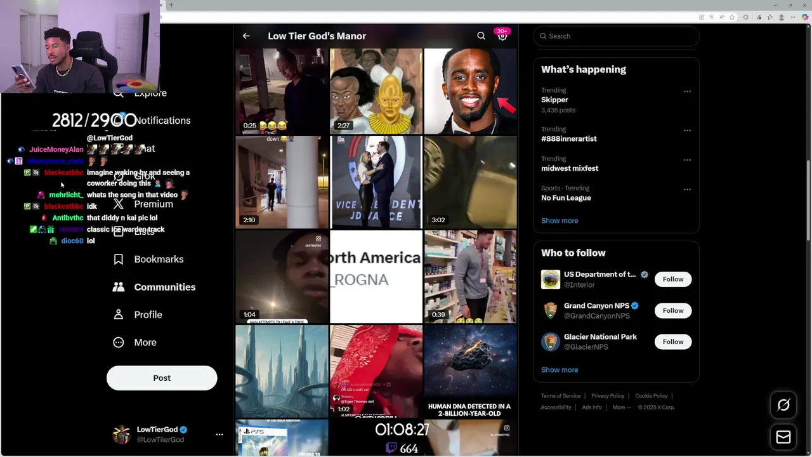The width and height of the screenshot is (812, 457).
Task: Open Privacy Policy link
Action: [608, 396]
